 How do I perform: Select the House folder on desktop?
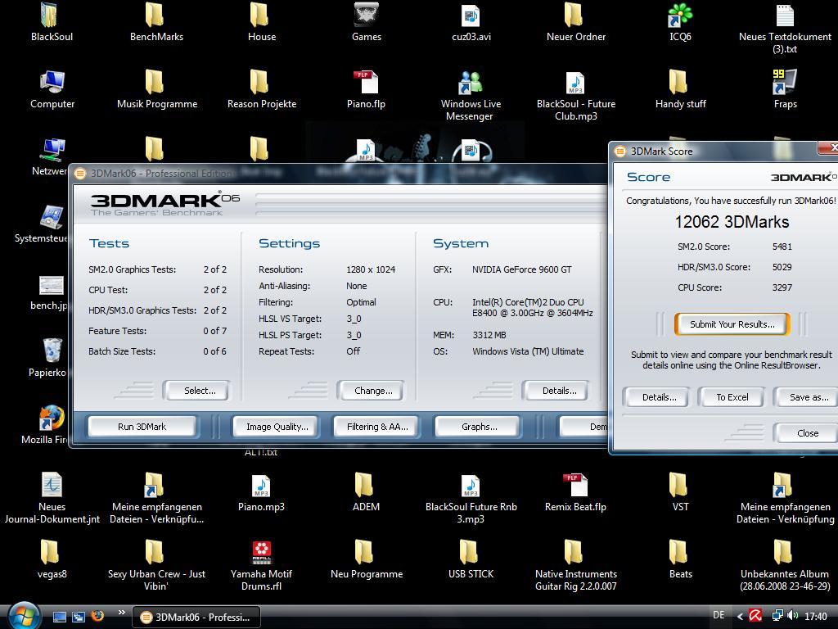pos(261,21)
